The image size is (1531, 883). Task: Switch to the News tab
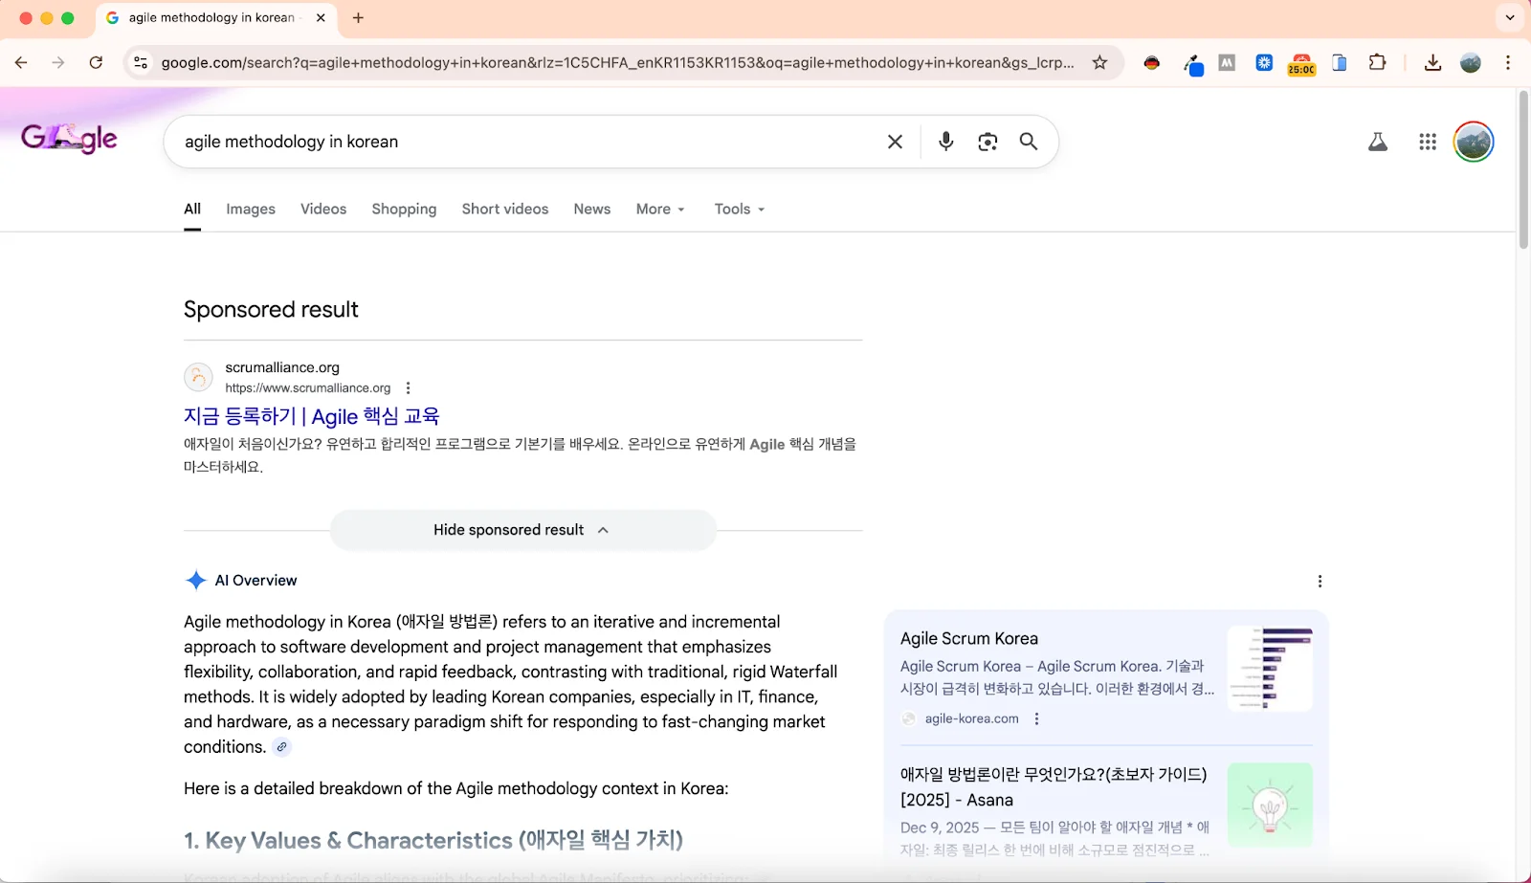click(592, 209)
